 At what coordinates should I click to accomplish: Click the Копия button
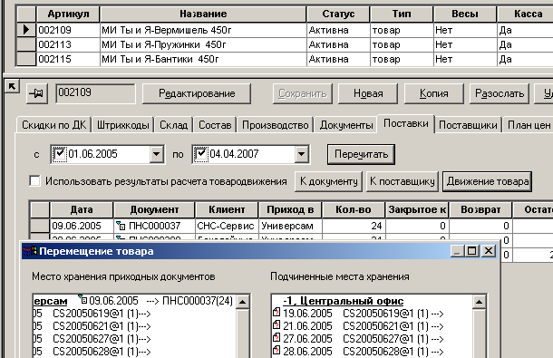coord(434,93)
